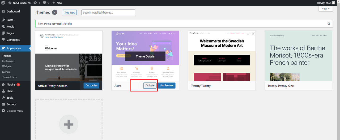Viewport: 340px width, 140px height.
Task: Expand the Help dropdown tab
Action: click(325, 8)
